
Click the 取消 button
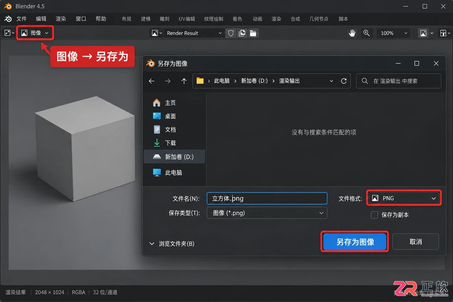(x=416, y=242)
